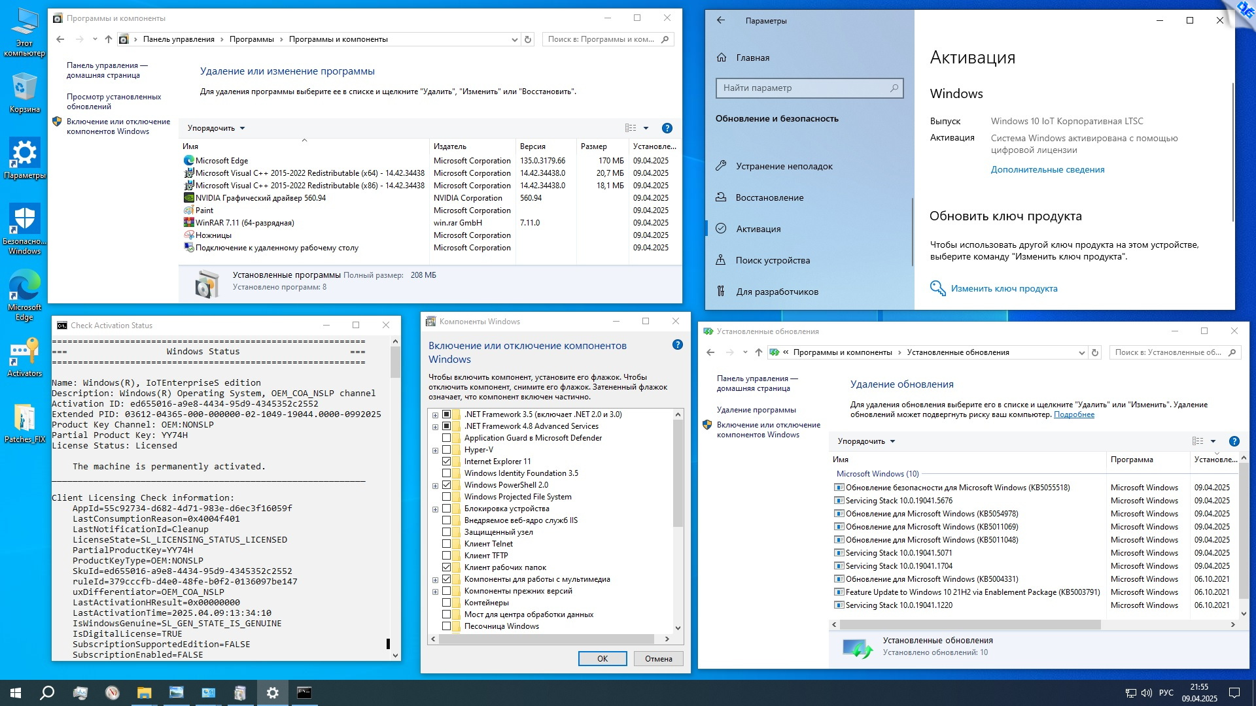Select Восстановление in settings sidebar

coord(769,197)
